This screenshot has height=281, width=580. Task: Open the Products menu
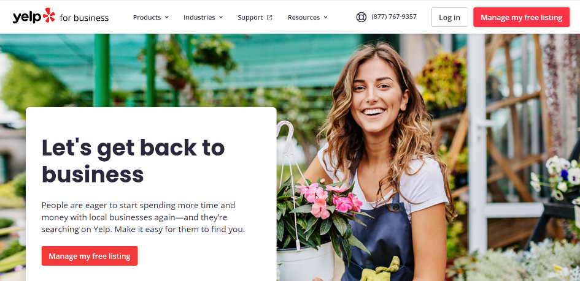pos(151,17)
